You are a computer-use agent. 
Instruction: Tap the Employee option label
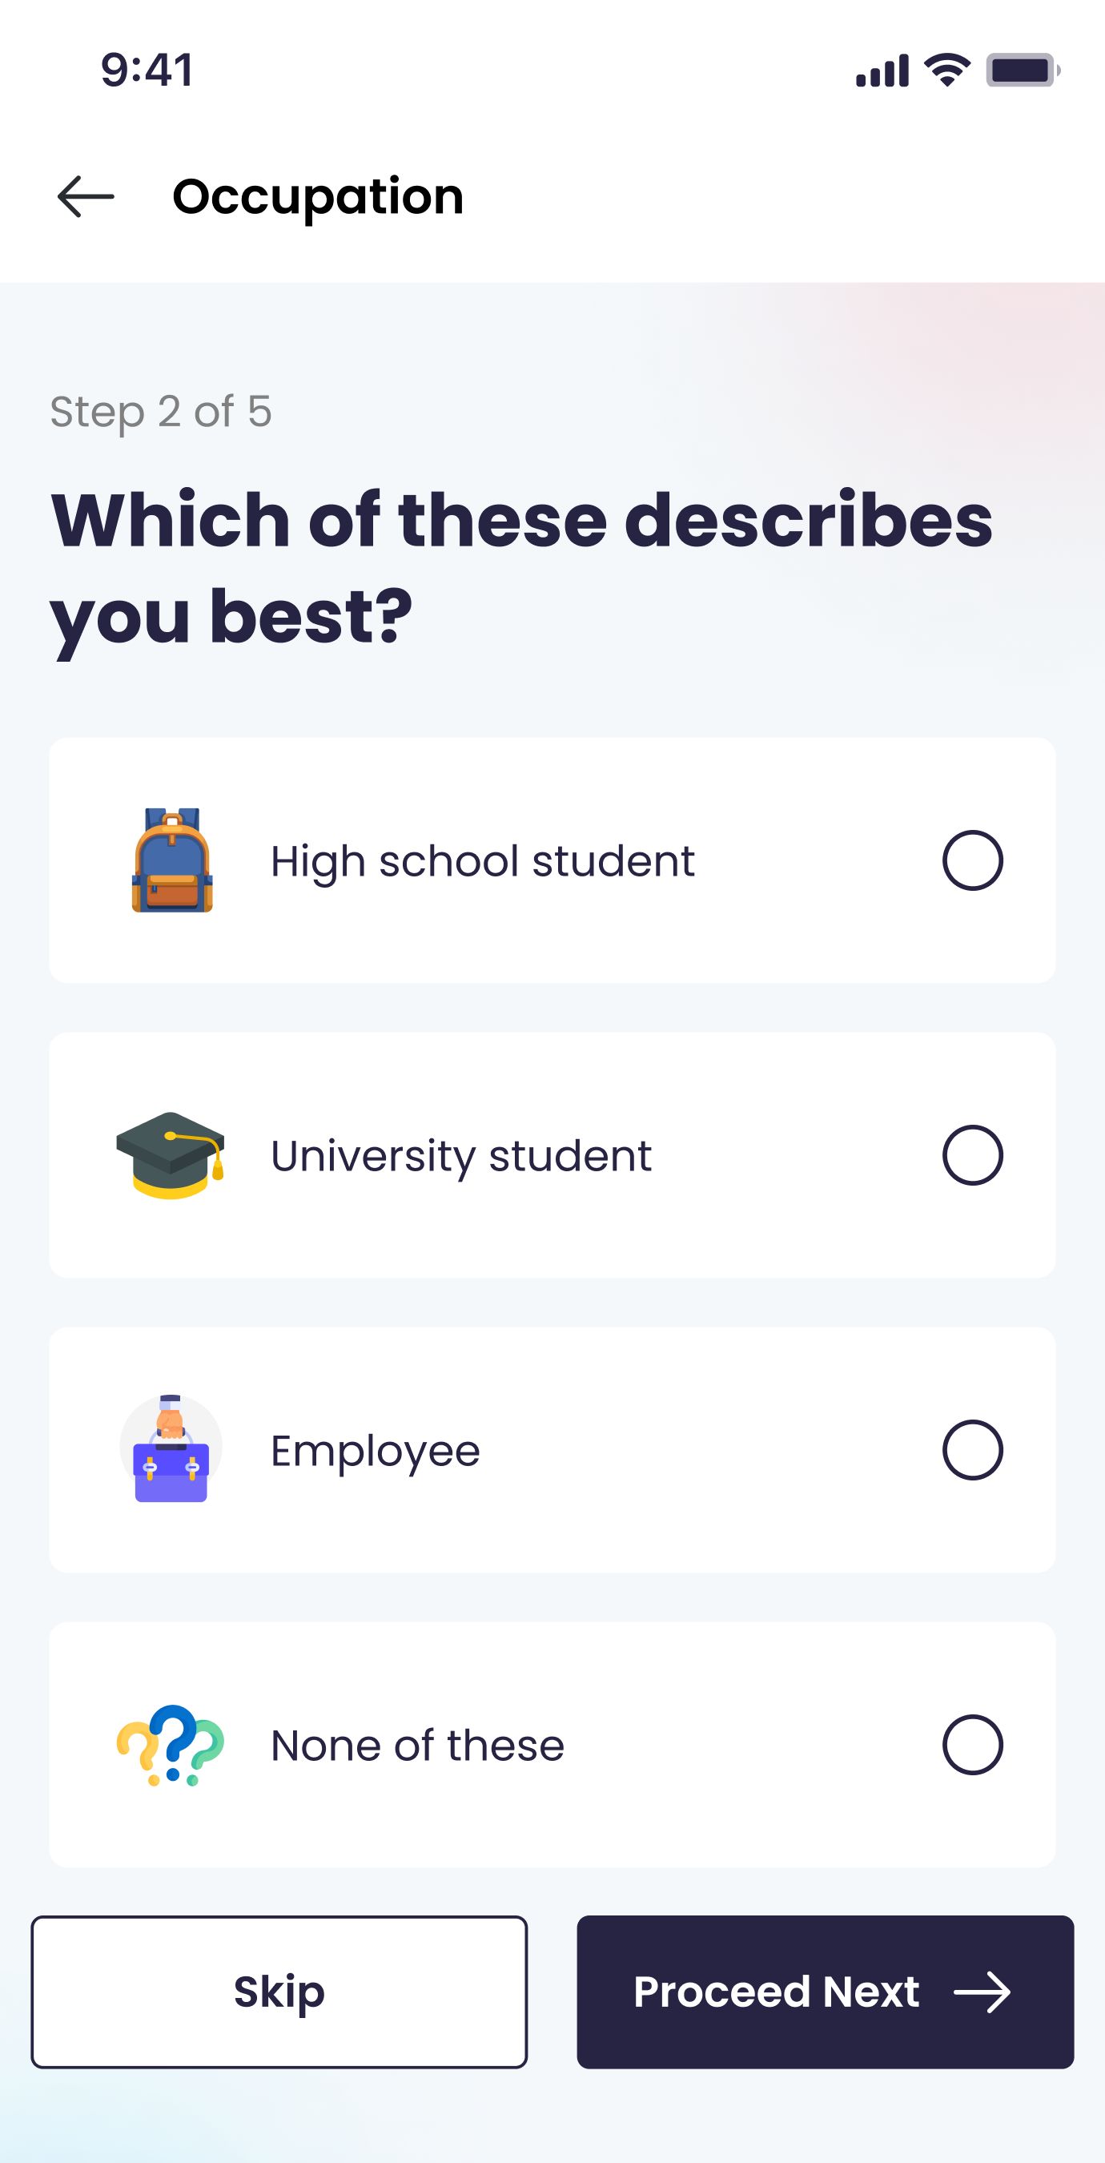(375, 1450)
